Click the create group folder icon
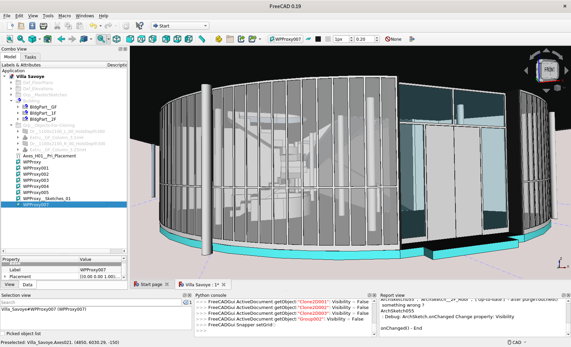 (x=230, y=39)
